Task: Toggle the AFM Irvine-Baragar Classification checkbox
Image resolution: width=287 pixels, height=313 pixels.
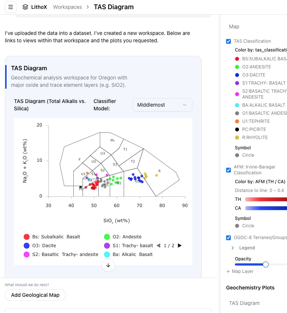Action: click(x=228, y=170)
